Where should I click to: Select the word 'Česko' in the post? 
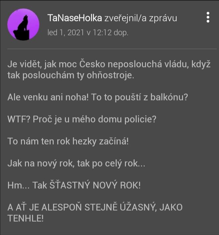[x=92, y=64]
